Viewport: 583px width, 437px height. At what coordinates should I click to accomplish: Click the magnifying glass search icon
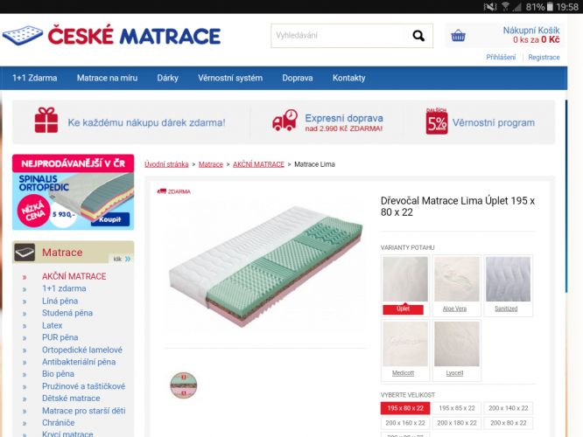click(x=418, y=36)
